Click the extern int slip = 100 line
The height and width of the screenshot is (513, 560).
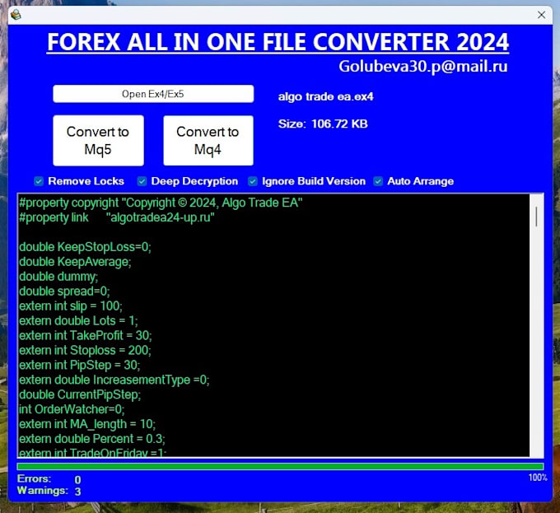pyautogui.click(x=71, y=306)
